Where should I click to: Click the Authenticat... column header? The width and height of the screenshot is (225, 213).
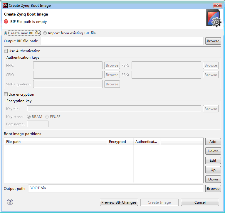pyautogui.click(x=147, y=142)
